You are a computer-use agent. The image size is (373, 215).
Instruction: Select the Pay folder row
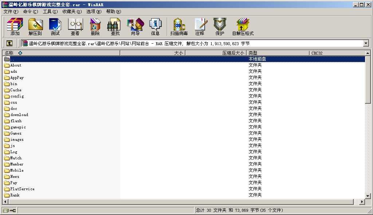[x=184, y=183]
